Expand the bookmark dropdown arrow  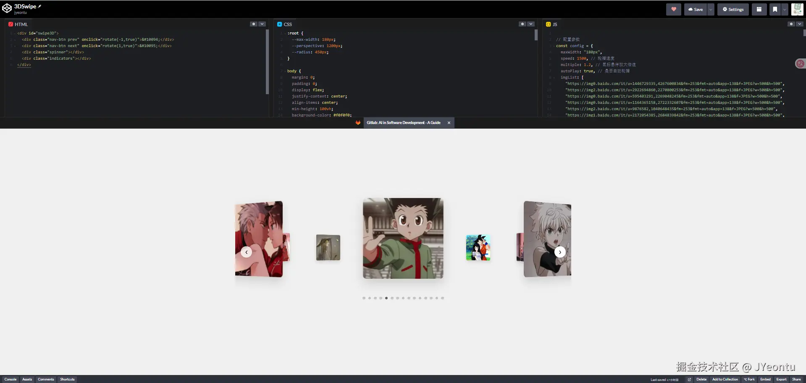tap(785, 9)
